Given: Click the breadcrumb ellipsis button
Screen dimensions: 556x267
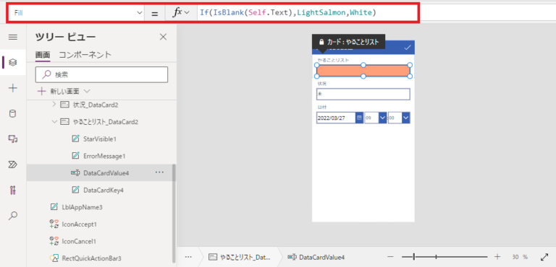Looking at the screenshot, I should pos(189,257).
